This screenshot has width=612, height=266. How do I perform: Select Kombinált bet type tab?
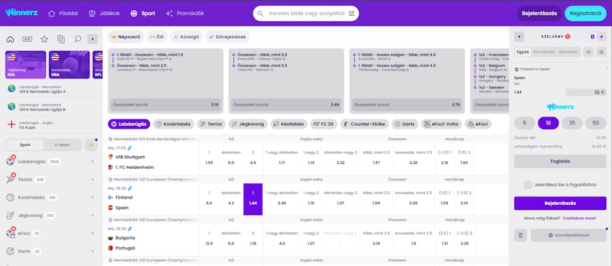click(544, 52)
